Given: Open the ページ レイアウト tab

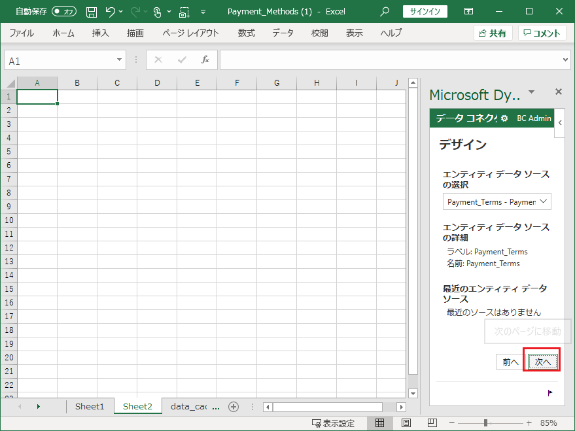Looking at the screenshot, I should click(191, 33).
